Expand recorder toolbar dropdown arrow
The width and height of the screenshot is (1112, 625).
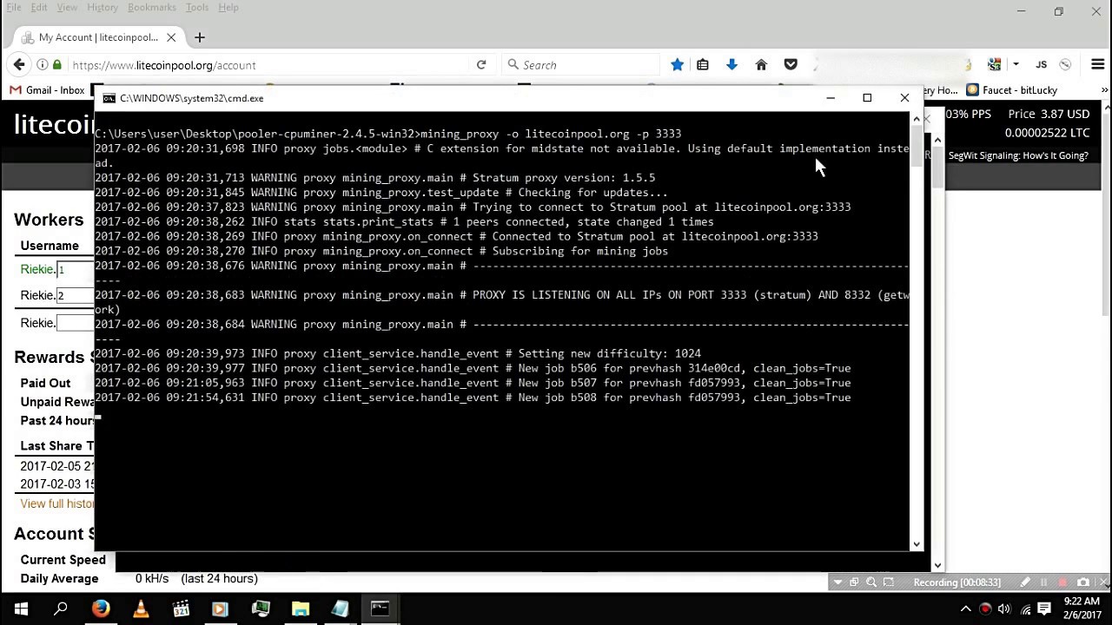837,582
